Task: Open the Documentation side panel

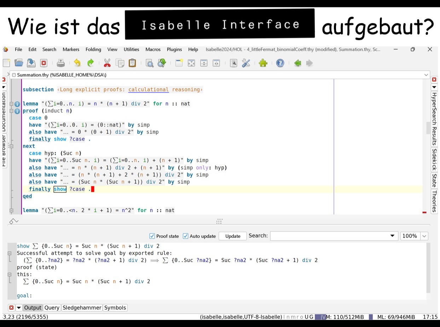Action: pyautogui.click(x=4, y=112)
